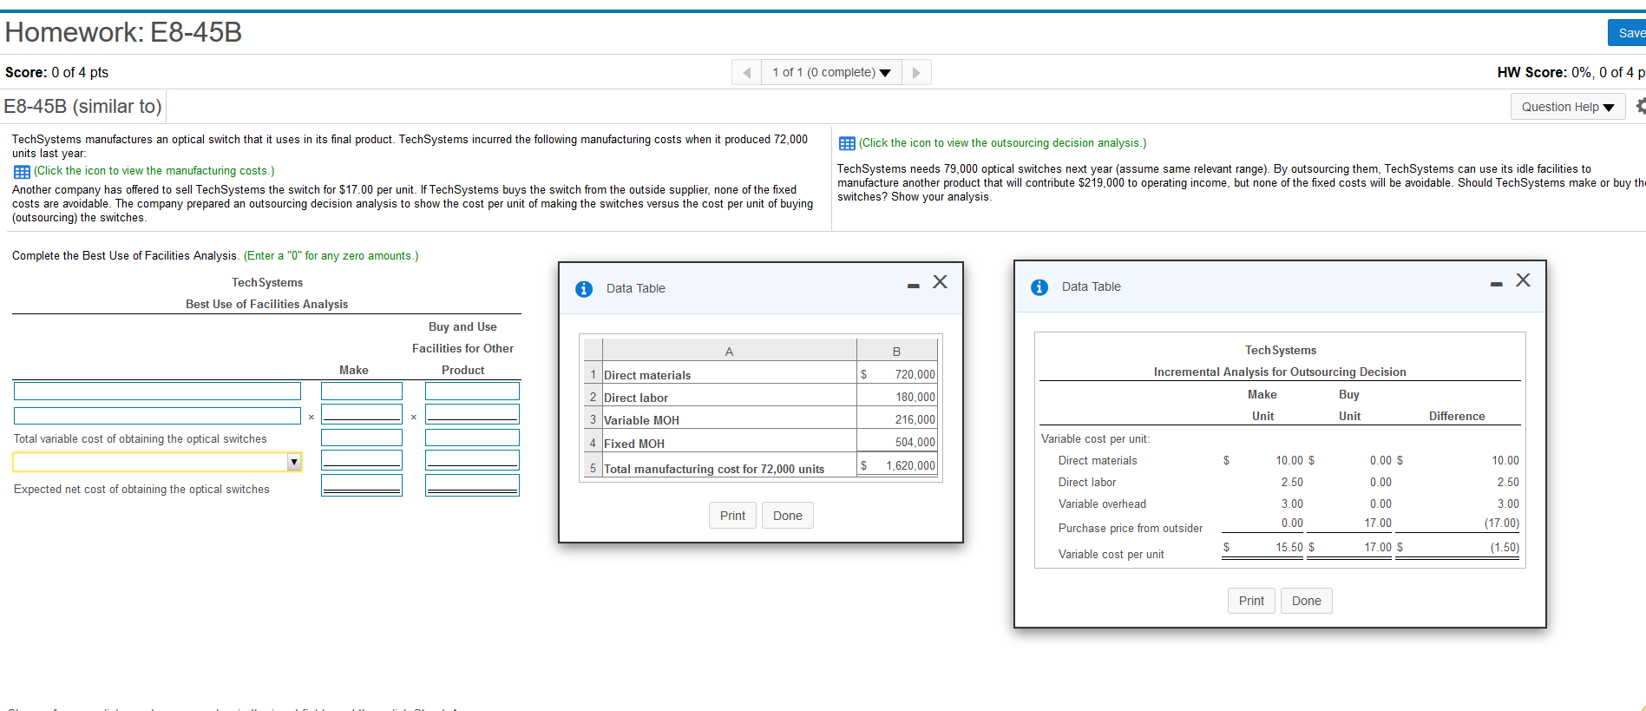This screenshot has height=711, width=1646.
Task: Click the 1,620,000 total cell
Action: tap(897, 466)
